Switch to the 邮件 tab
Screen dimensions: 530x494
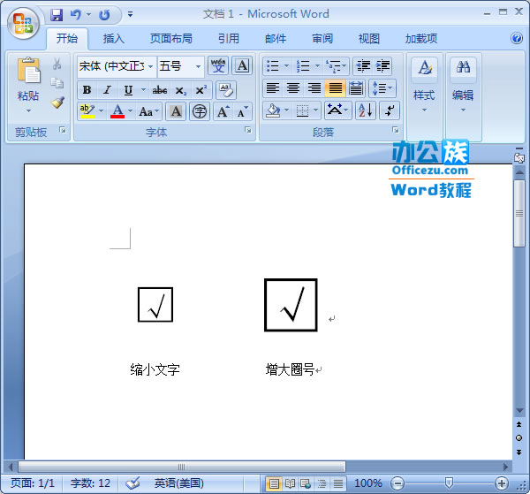coord(276,38)
